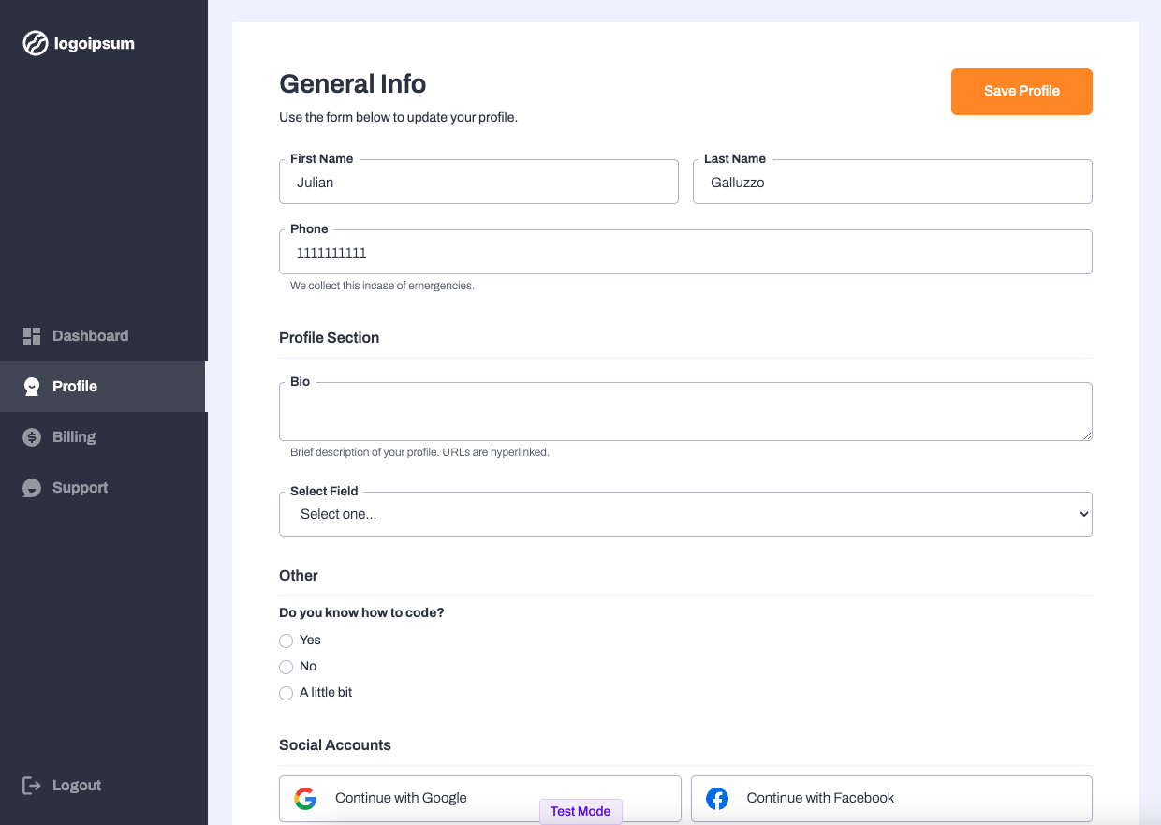
Task: Click the Logout arrow icon
Action: (x=32, y=786)
